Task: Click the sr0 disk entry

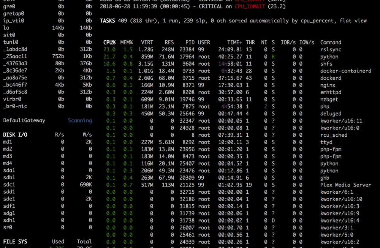Action: pos(8,227)
